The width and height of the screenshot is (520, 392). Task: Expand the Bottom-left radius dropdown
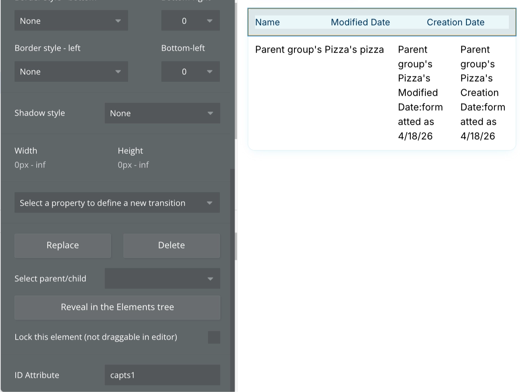(x=190, y=72)
